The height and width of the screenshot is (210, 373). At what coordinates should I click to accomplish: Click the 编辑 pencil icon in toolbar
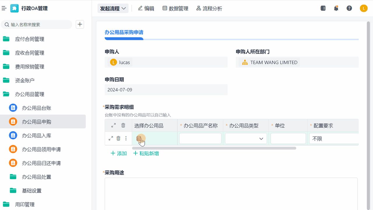[140, 8]
